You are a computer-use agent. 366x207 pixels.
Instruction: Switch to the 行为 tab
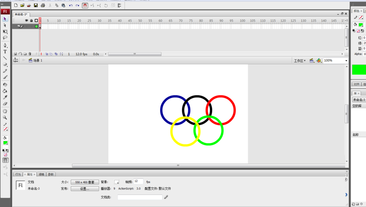click(x=18, y=174)
